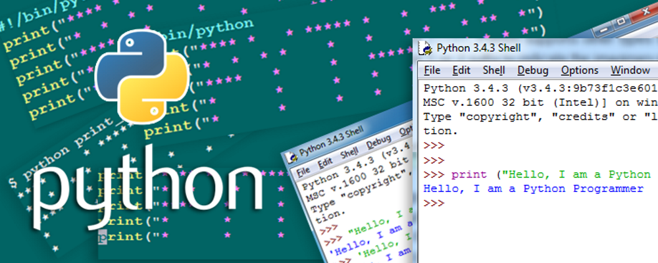Click the 'print' keyword in the front shell
658x263 pixels.
click(x=468, y=174)
